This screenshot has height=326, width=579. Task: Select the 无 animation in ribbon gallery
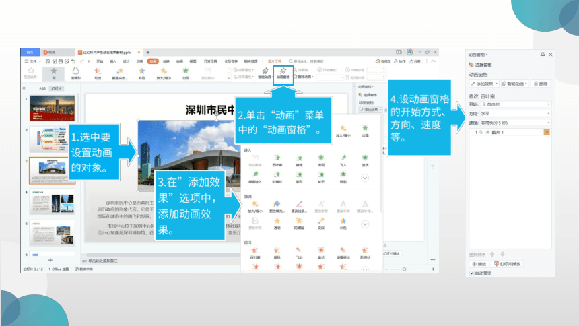54,73
